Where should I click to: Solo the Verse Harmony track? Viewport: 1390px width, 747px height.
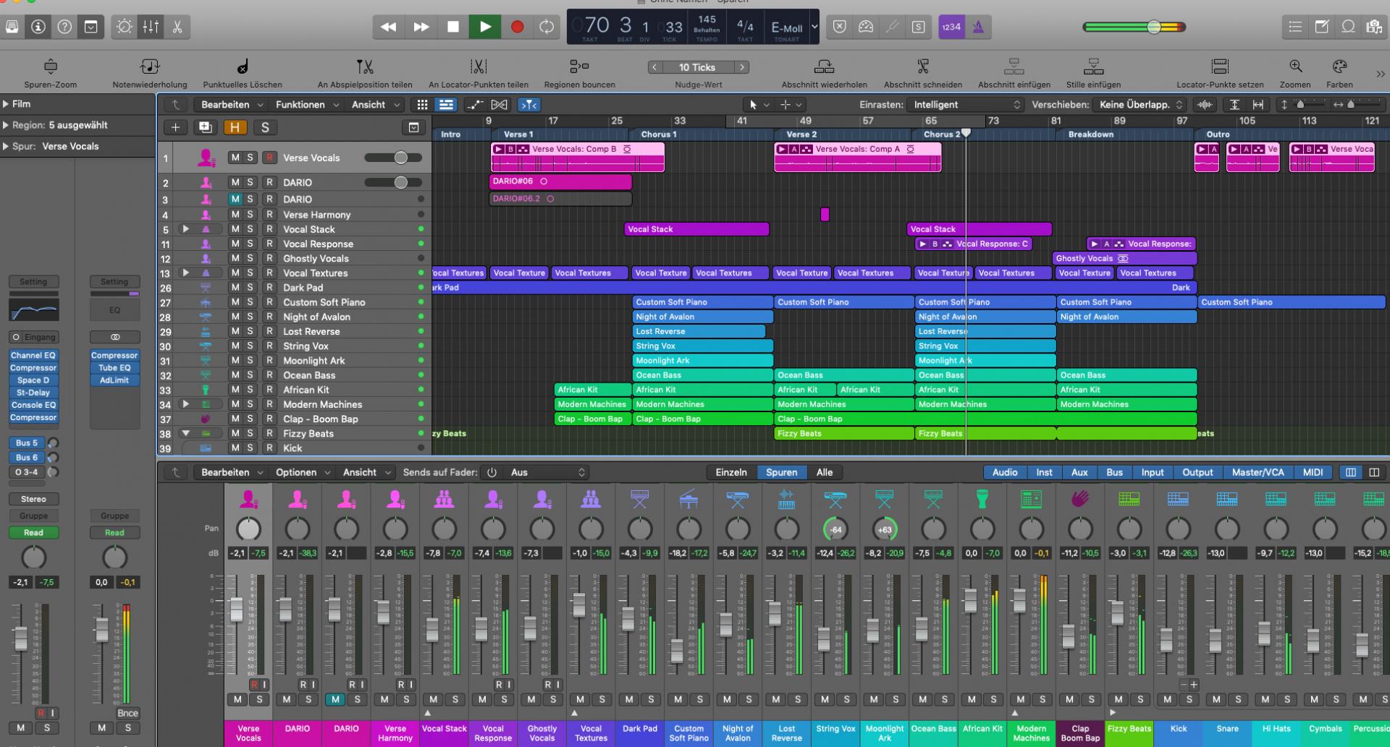(x=250, y=215)
